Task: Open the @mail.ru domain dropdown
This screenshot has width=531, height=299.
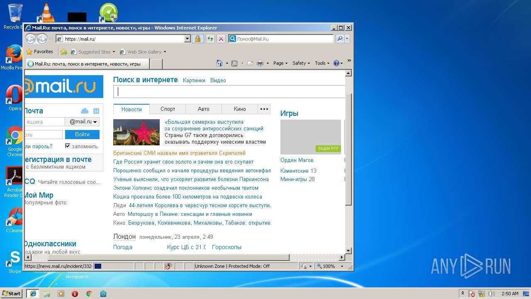Action: (x=82, y=122)
